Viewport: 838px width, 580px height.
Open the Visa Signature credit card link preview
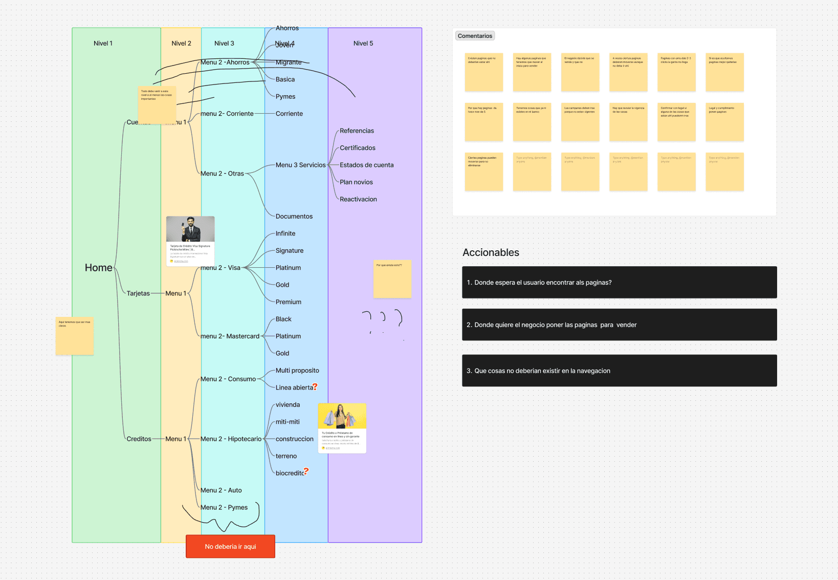(190, 241)
